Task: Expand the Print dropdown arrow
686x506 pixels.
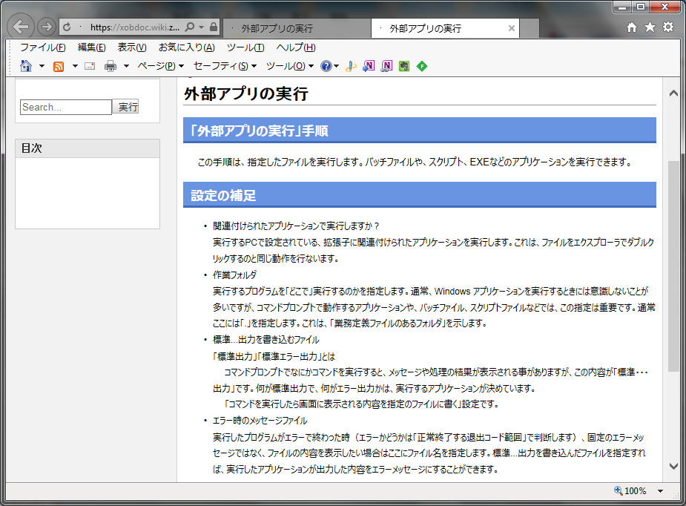Action: click(x=126, y=66)
